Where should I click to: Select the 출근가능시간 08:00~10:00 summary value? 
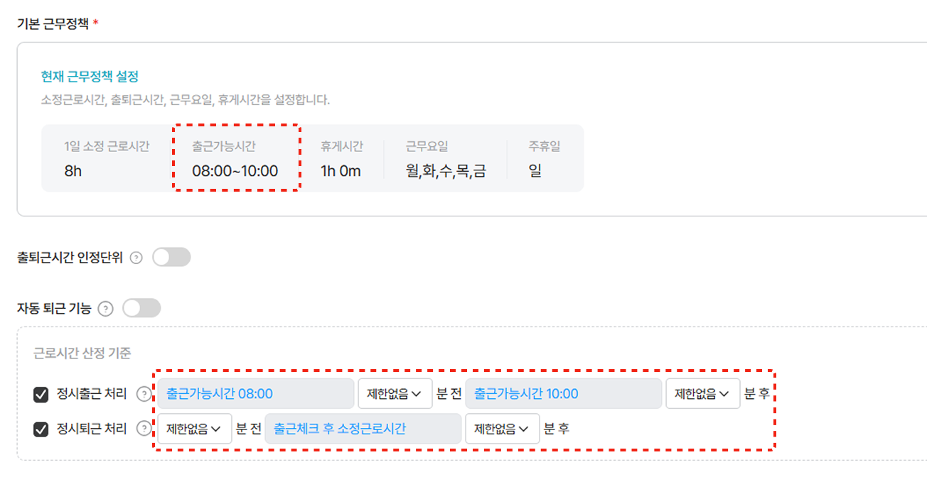[x=235, y=171]
